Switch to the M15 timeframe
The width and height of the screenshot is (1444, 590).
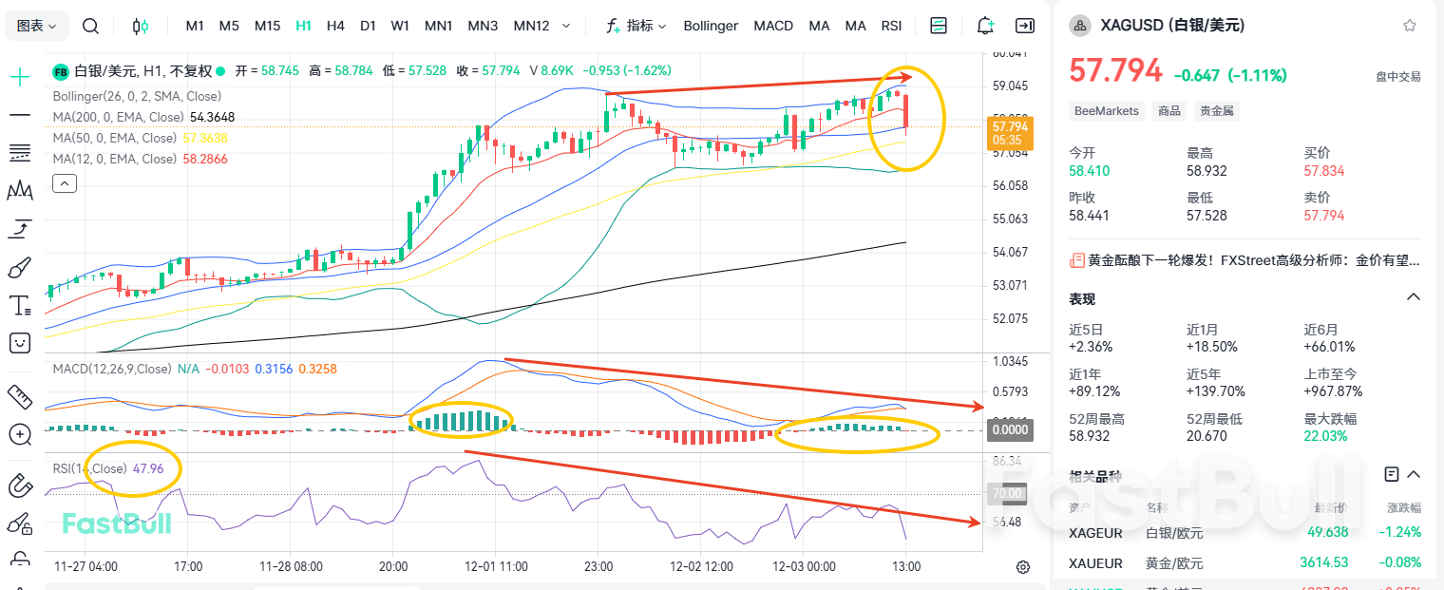[267, 26]
